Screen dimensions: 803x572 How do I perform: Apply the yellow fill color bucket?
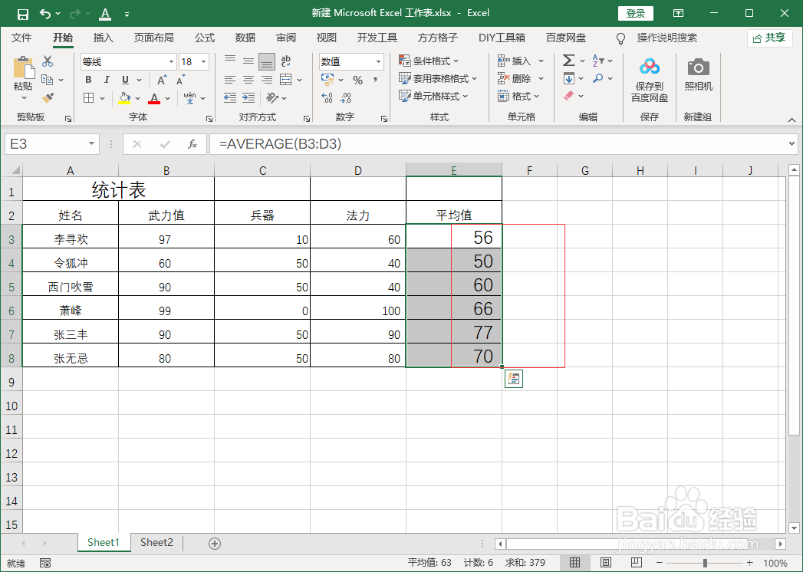click(124, 98)
